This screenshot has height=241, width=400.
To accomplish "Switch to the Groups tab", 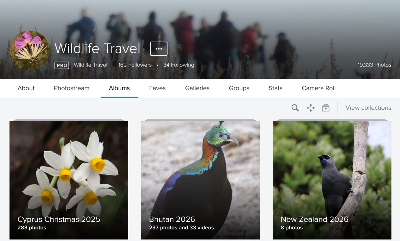I will [239, 88].
